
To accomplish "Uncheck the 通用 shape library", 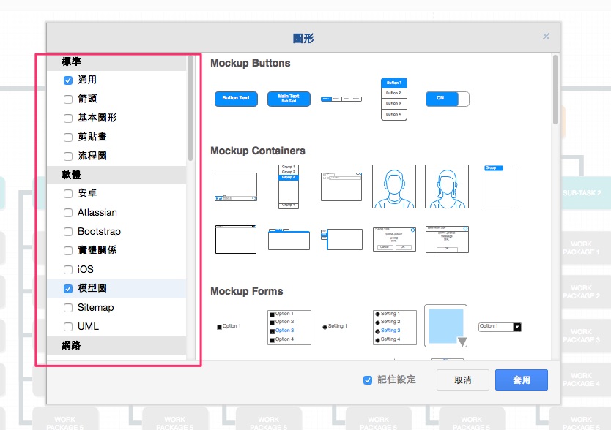I will (x=68, y=80).
